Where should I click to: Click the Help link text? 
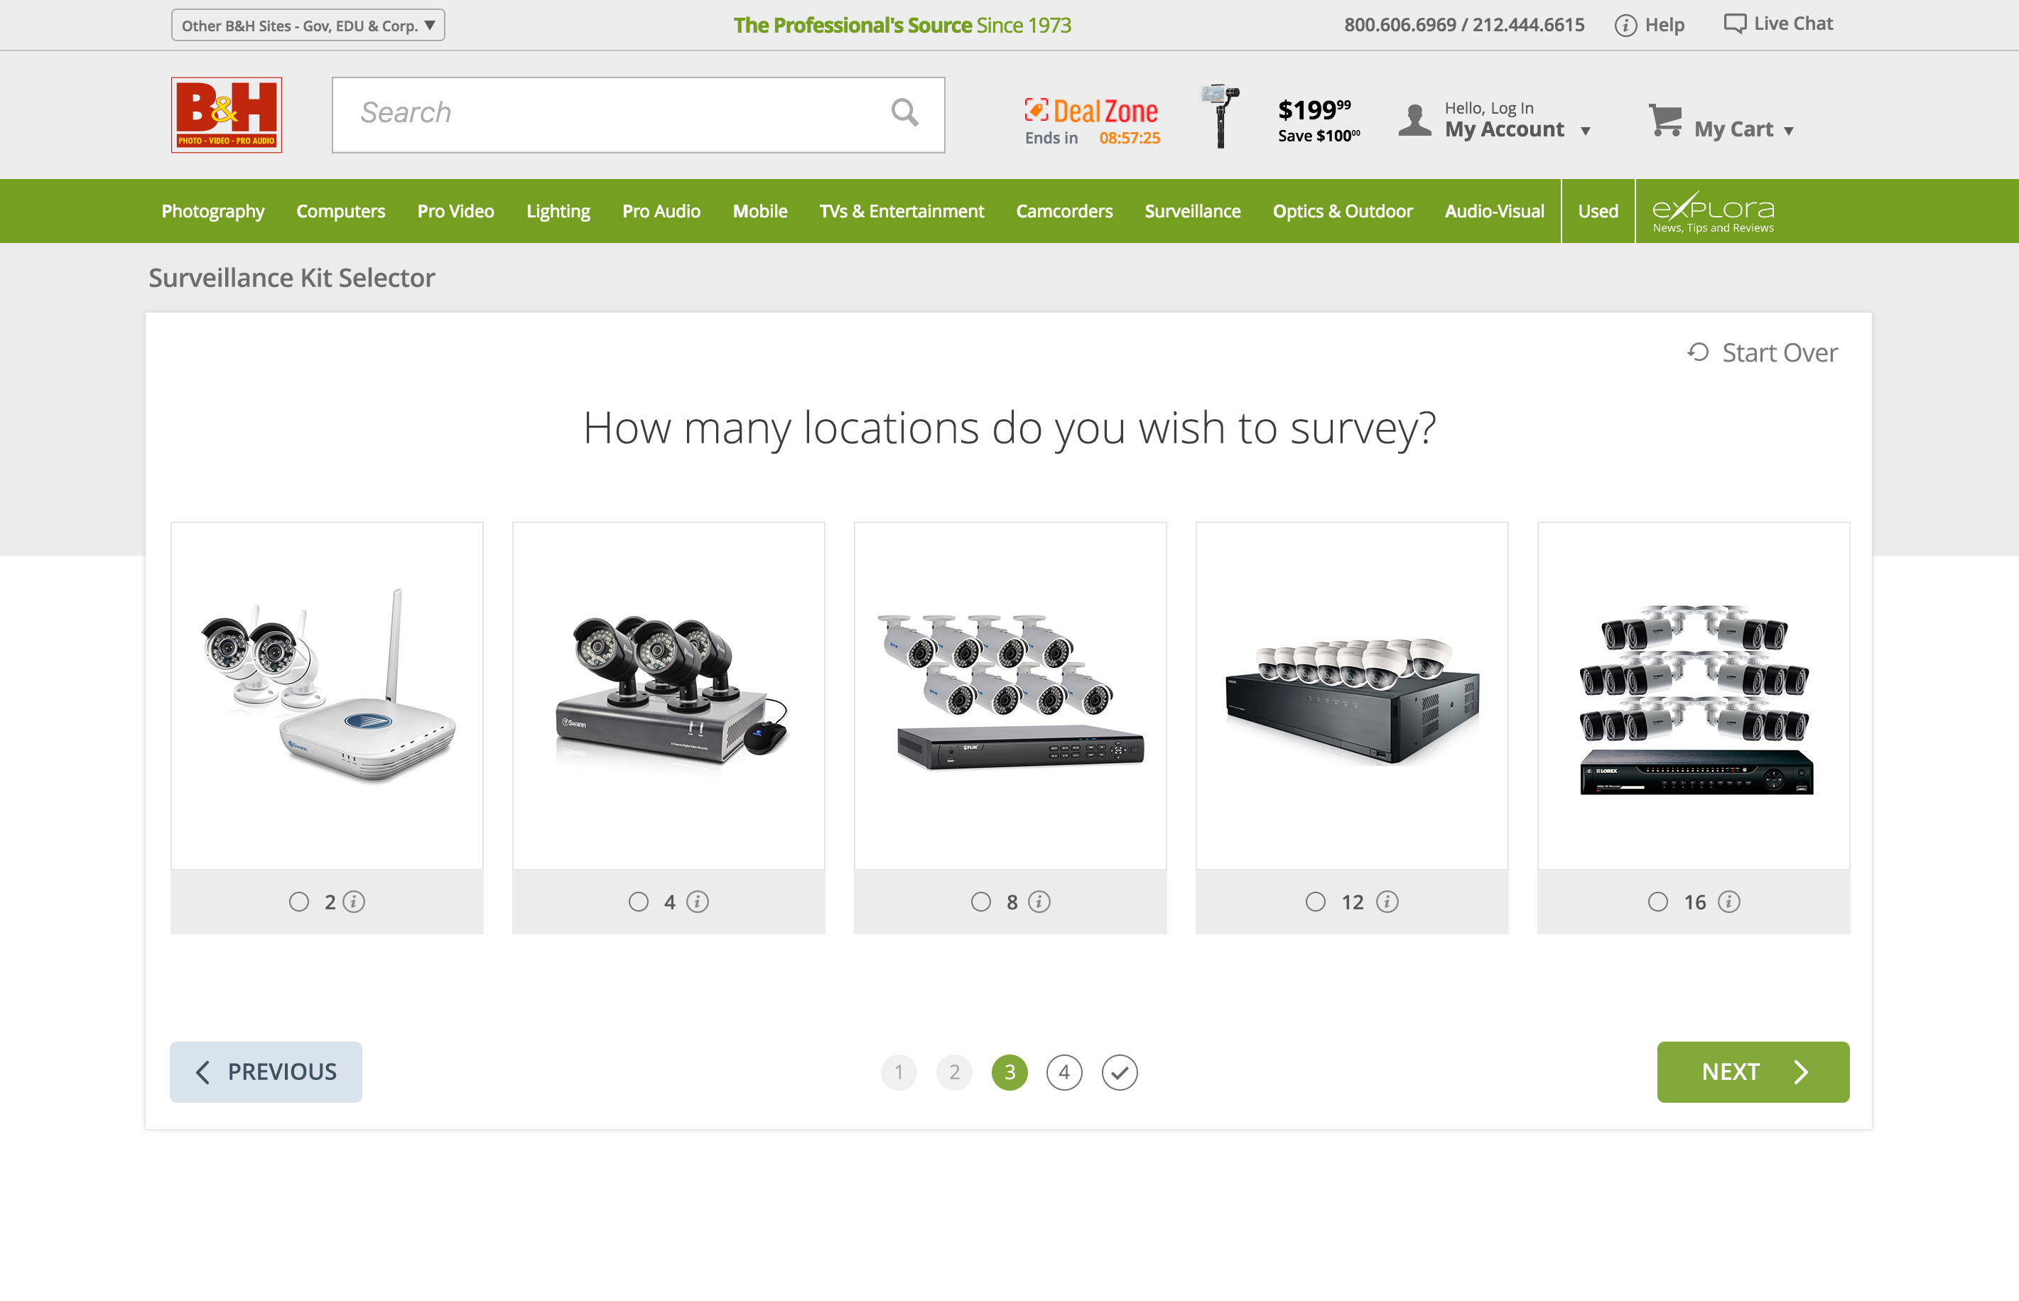click(x=1665, y=24)
